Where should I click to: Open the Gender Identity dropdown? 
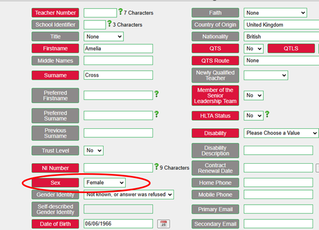tap(129, 195)
